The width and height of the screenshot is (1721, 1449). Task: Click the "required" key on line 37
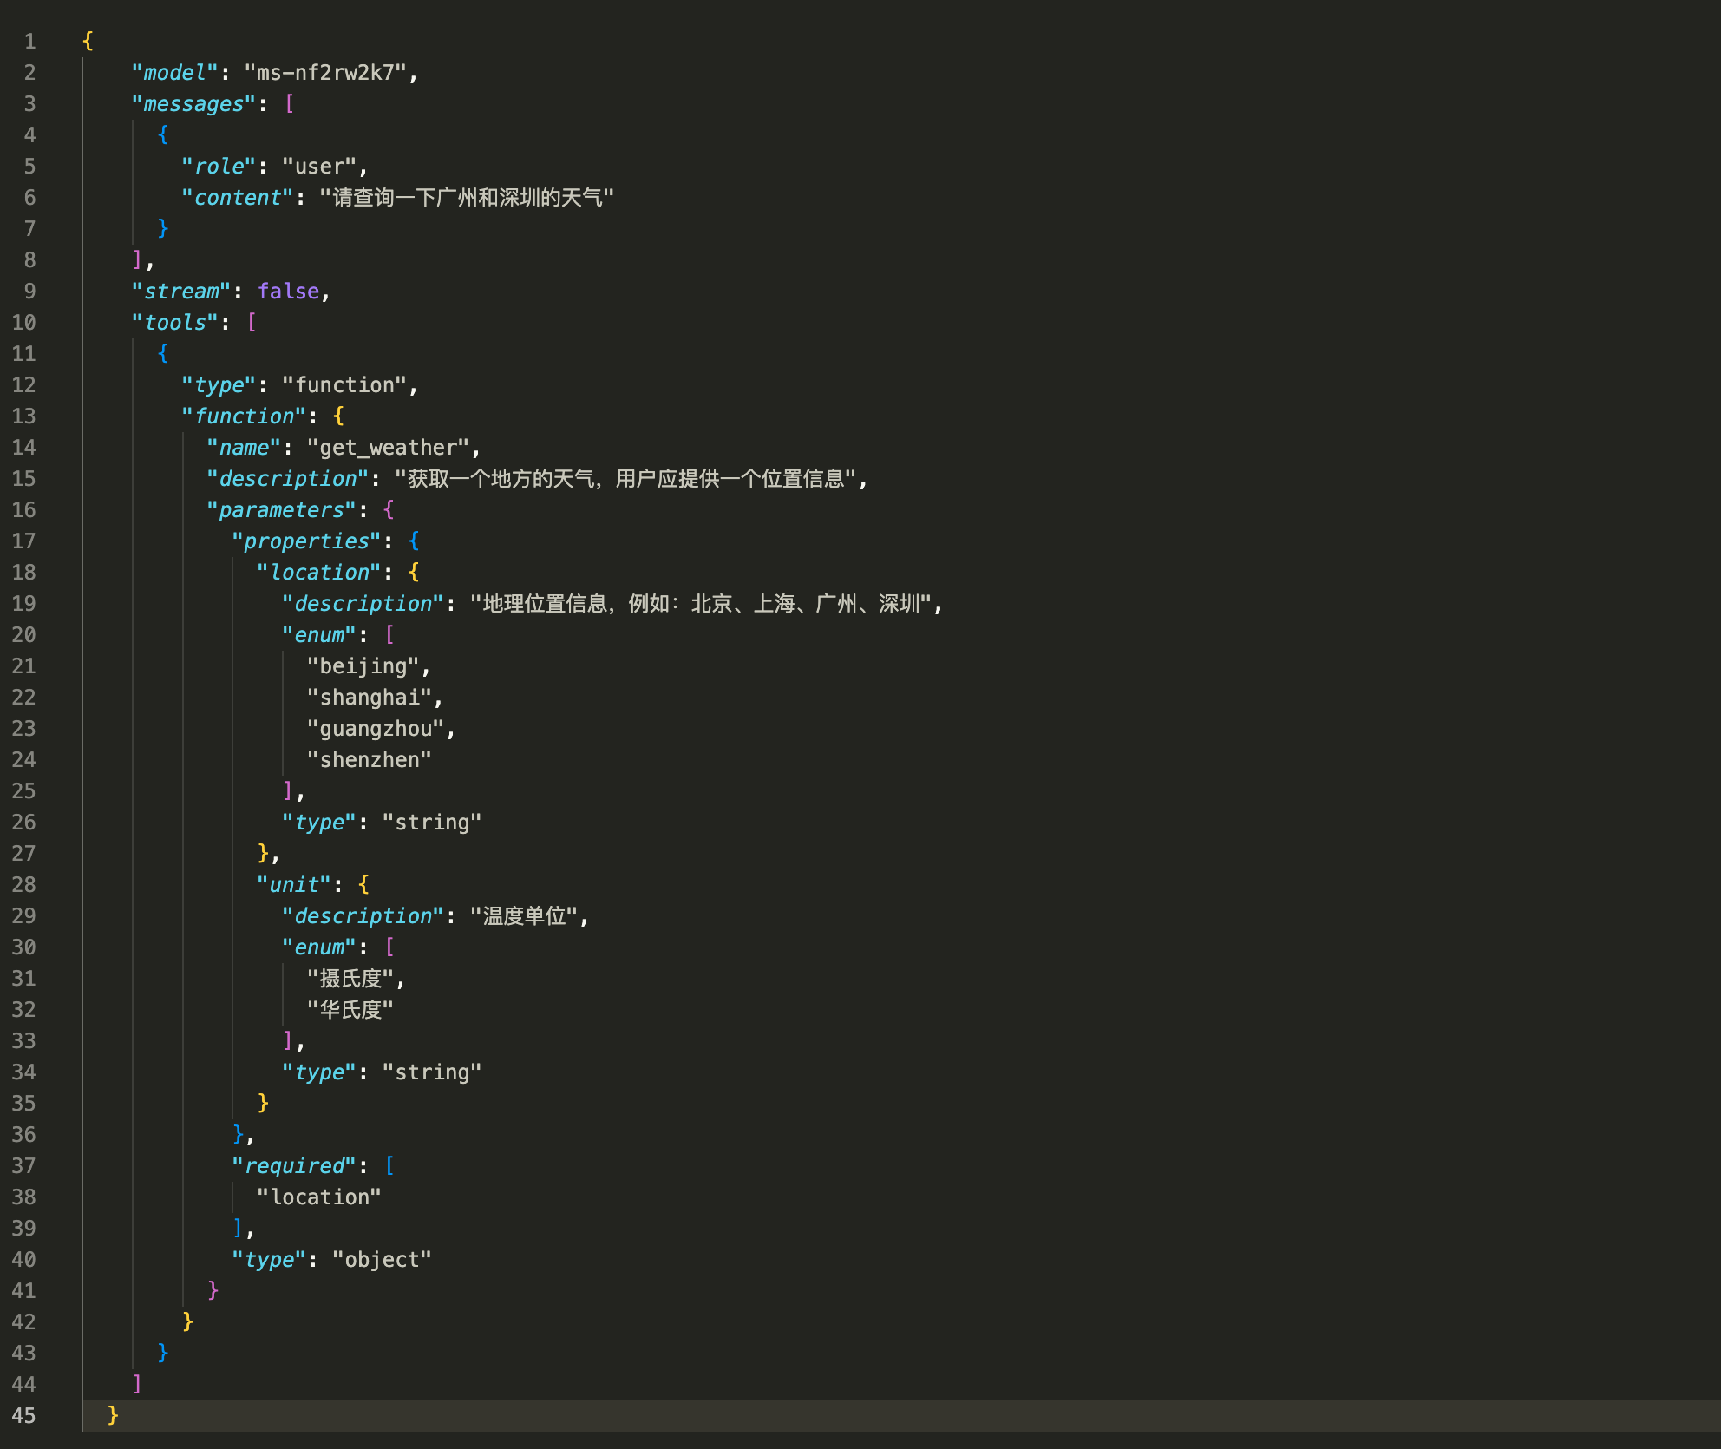pyautogui.click(x=294, y=1166)
